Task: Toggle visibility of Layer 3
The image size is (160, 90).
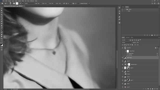Action: coord(122,77)
